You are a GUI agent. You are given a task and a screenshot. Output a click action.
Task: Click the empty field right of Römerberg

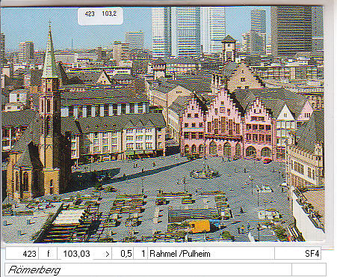[x=309, y=270]
